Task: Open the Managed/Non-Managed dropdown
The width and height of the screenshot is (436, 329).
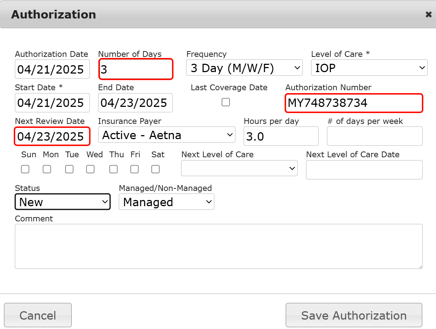Action: tap(167, 202)
